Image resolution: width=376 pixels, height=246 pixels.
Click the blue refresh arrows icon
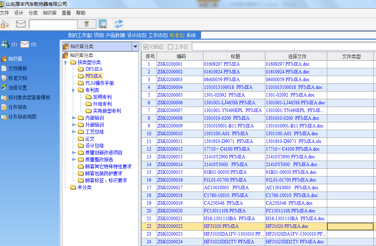pyautogui.click(x=118, y=24)
